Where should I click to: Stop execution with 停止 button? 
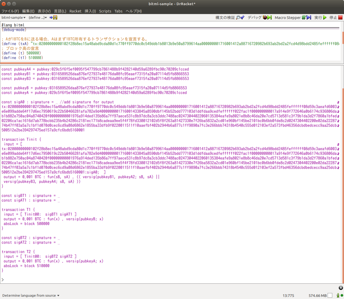coord(336,17)
